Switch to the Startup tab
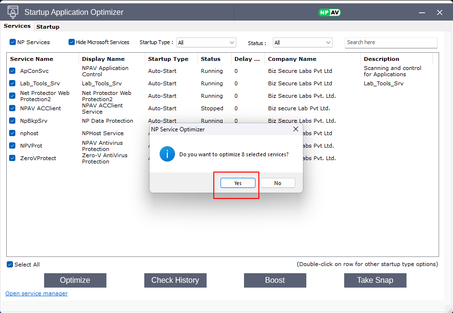The height and width of the screenshot is (313, 453). point(48,27)
